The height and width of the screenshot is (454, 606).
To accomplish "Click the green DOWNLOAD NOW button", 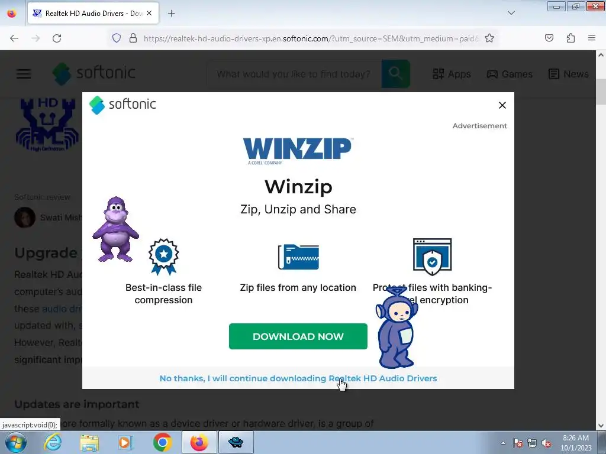I will click(x=298, y=336).
